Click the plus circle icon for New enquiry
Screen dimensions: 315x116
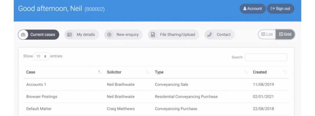(109, 34)
